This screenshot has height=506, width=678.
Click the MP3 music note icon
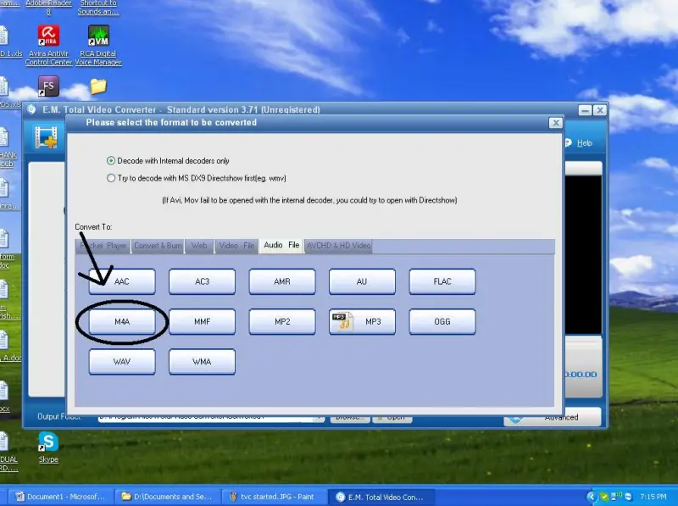click(343, 321)
